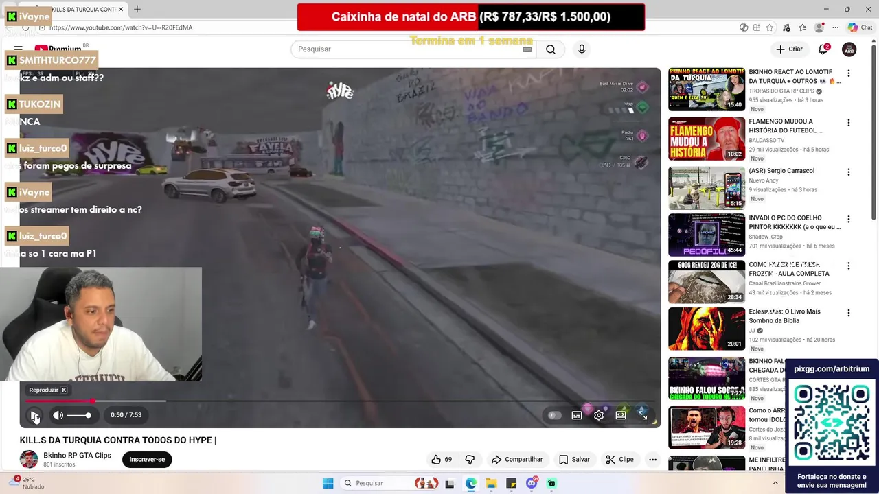
Task: Open the player settings gear
Action: coord(599,415)
